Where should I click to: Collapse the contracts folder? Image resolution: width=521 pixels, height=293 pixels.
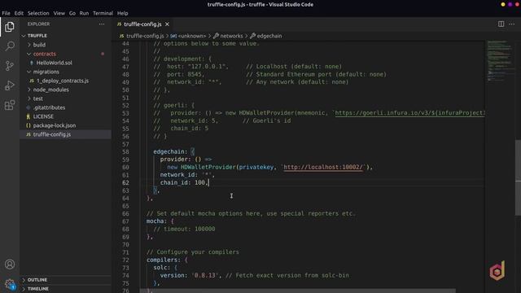click(x=29, y=54)
